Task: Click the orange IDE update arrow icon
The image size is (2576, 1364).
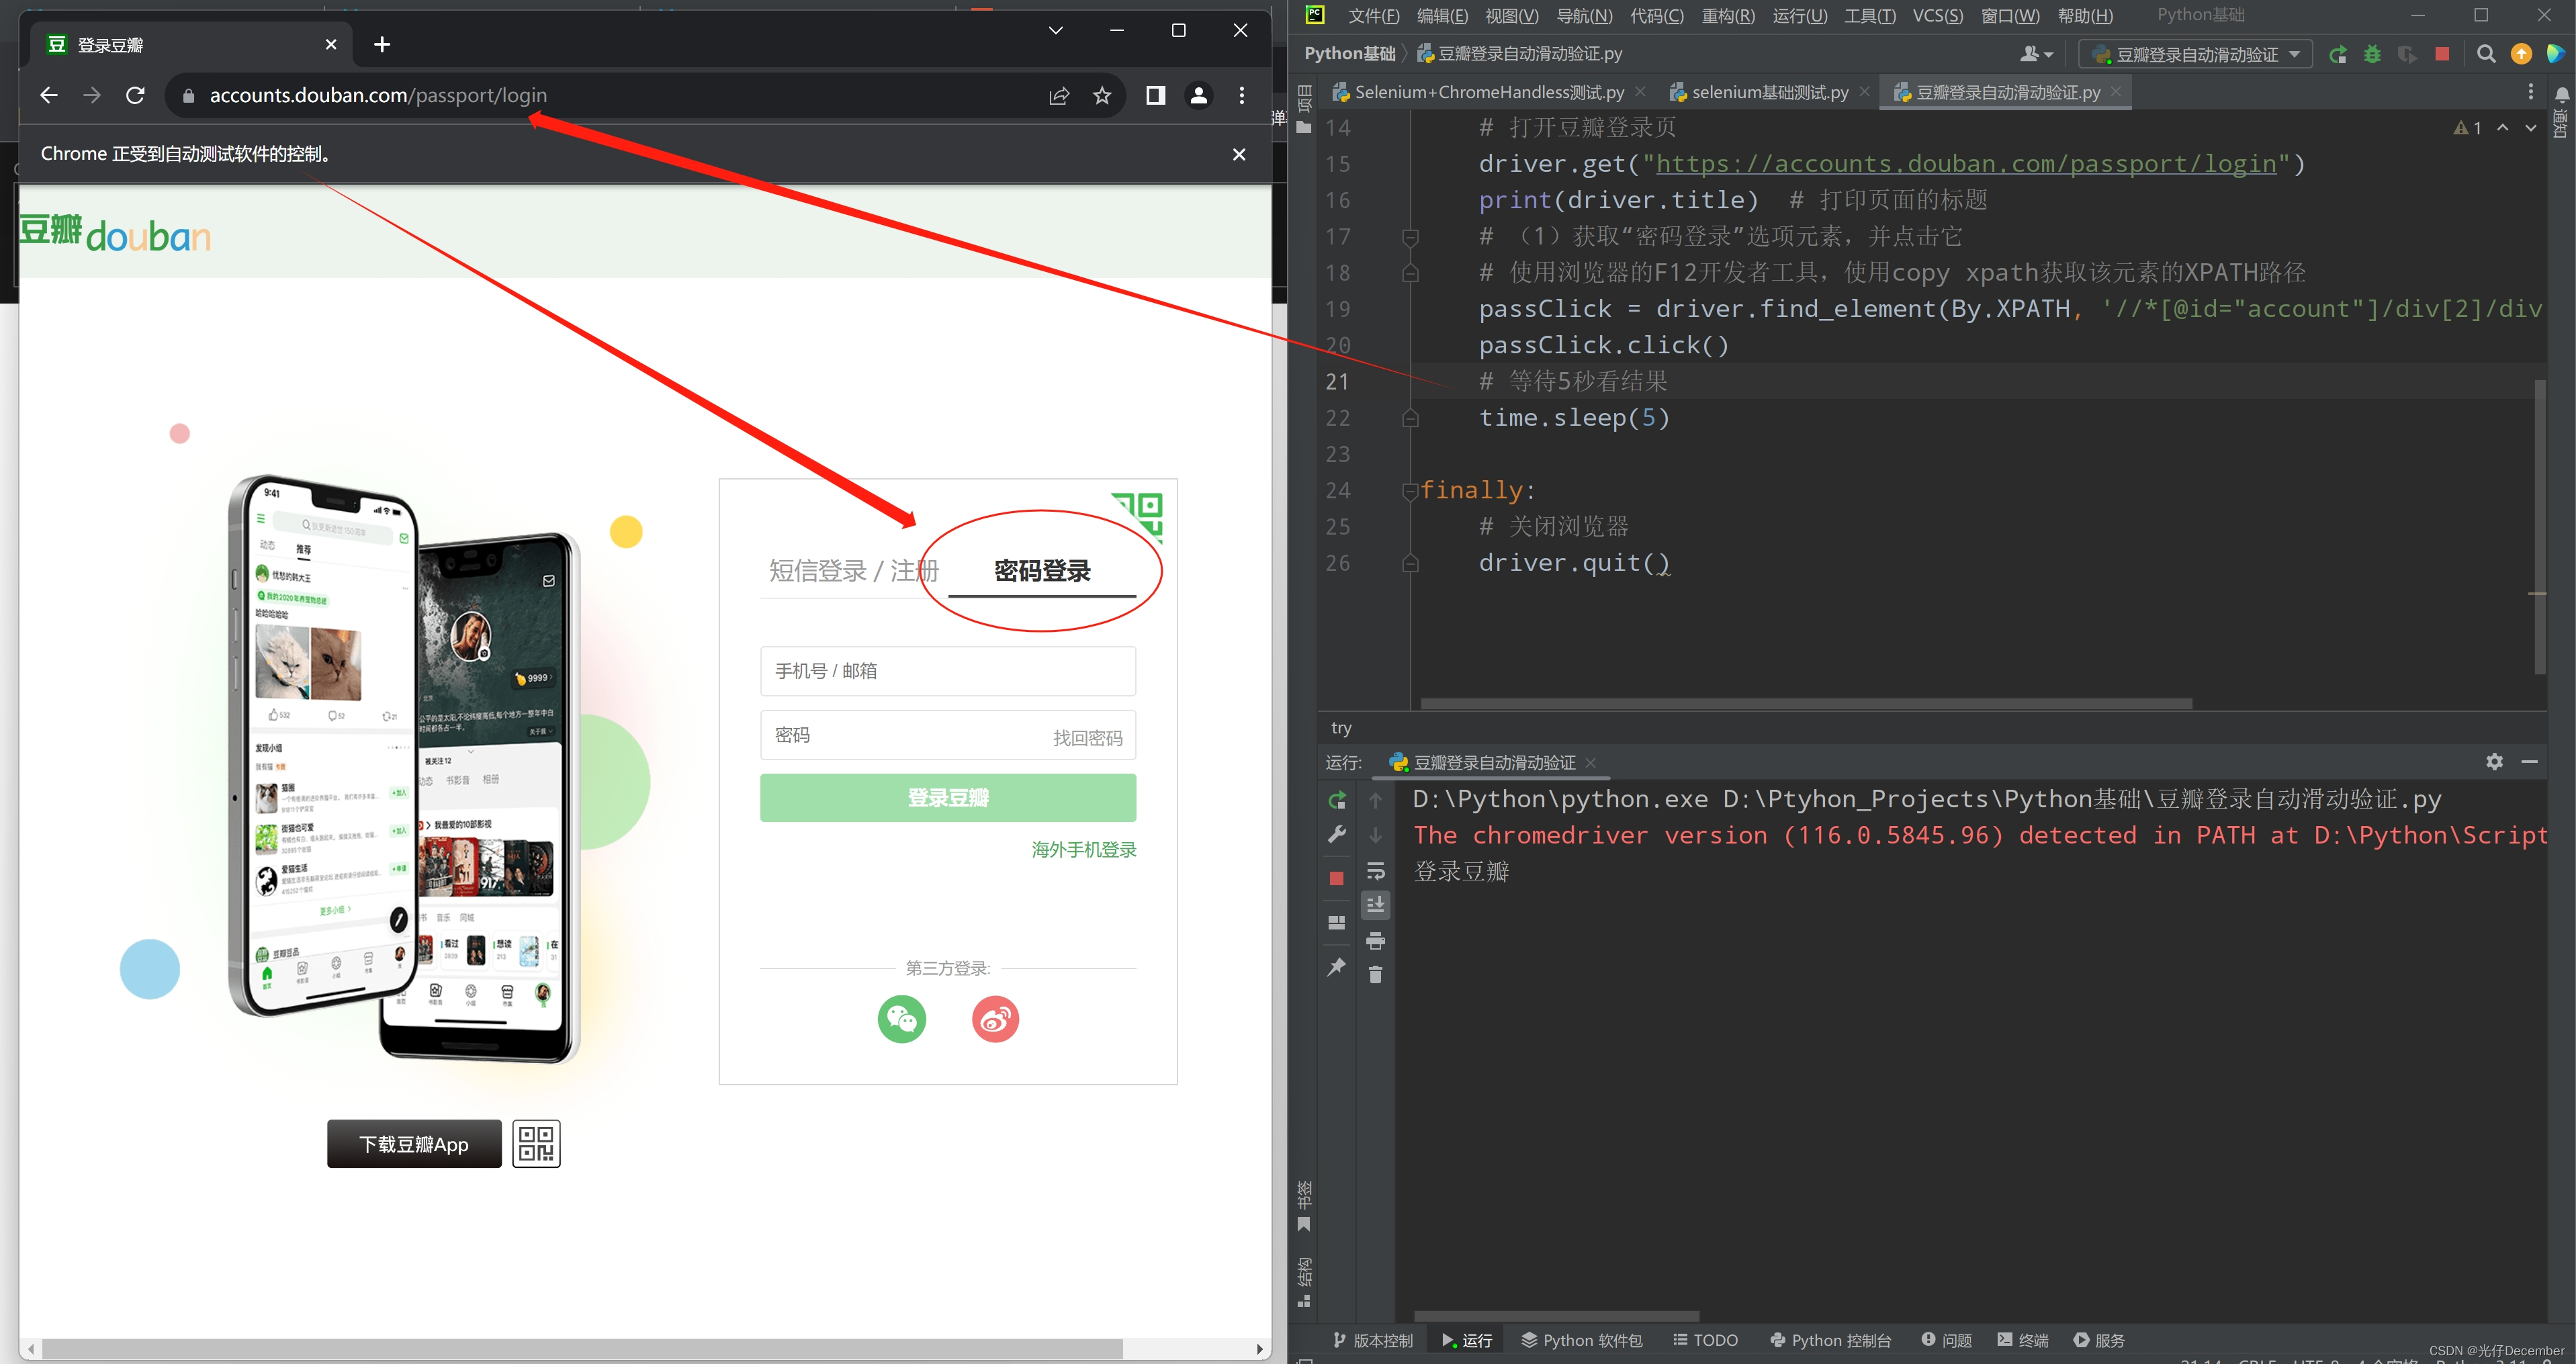Action: point(2521,54)
